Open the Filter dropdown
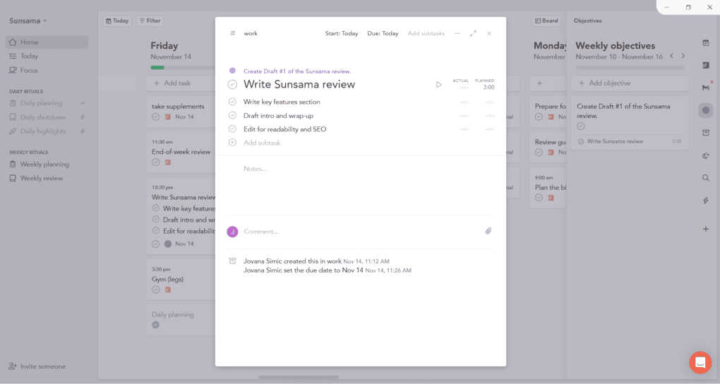Viewport: 720px width, 384px height. pos(149,21)
